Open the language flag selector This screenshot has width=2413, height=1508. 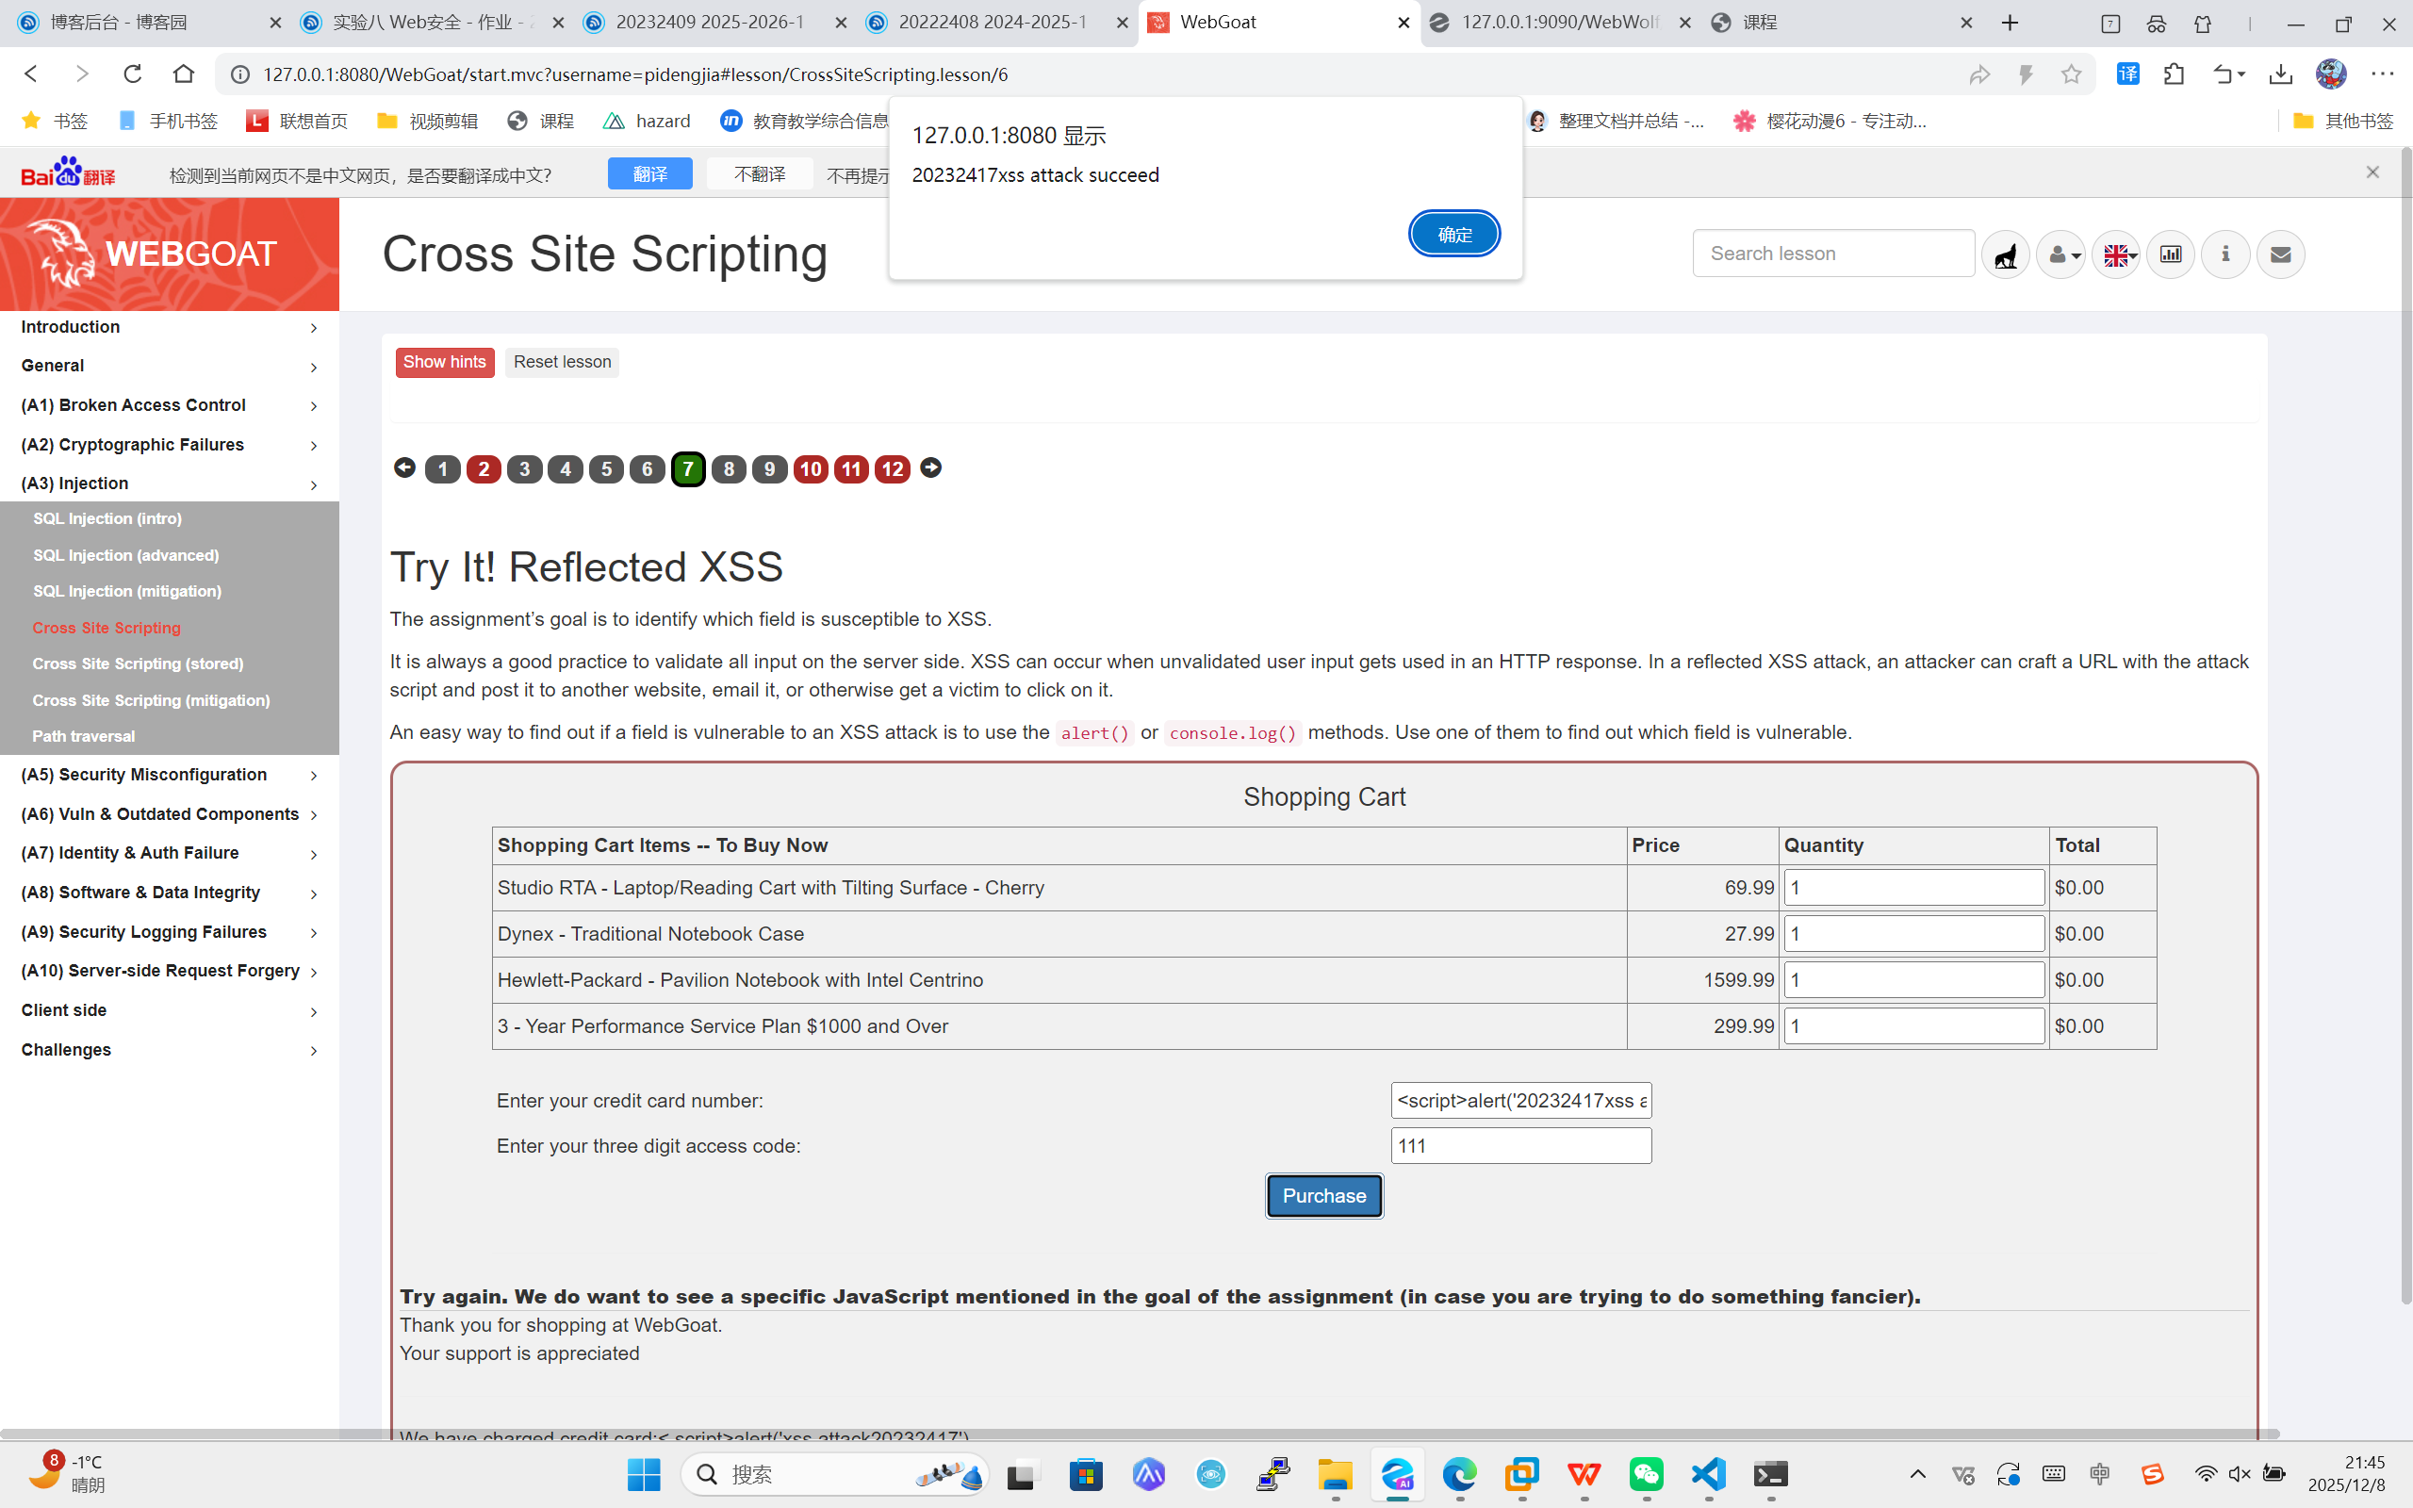tap(2116, 254)
